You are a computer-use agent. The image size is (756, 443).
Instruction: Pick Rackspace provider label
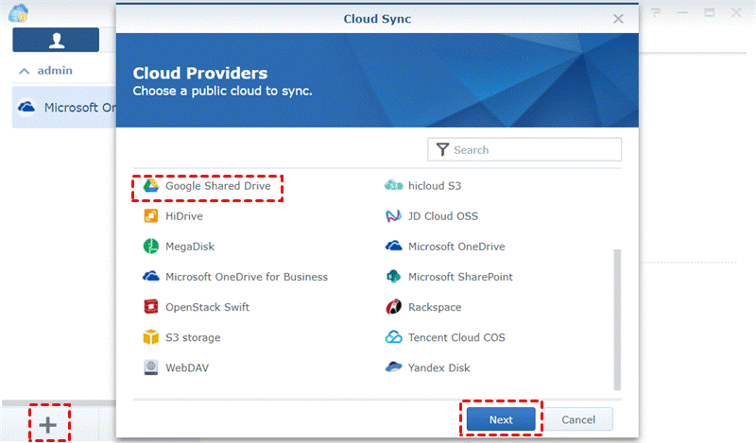(x=435, y=307)
